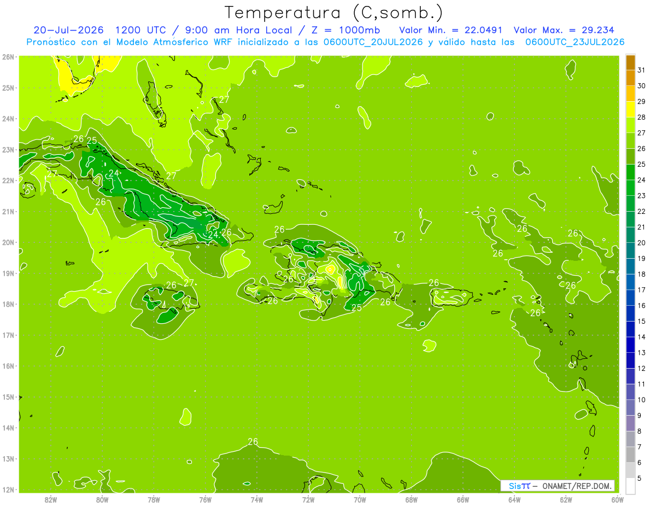This screenshot has height=507, width=656.
Task: Select the dark blue 13 degree legend swatch
Action: (x=630, y=345)
